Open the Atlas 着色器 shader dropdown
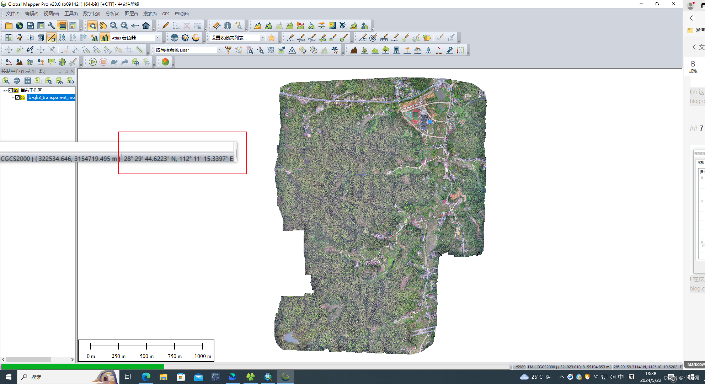The height and width of the screenshot is (384, 705). [x=157, y=38]
